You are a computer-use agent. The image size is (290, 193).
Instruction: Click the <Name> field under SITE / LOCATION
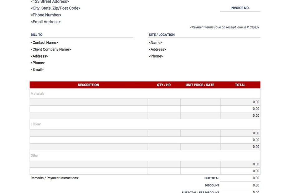click(x=155, y=42)
